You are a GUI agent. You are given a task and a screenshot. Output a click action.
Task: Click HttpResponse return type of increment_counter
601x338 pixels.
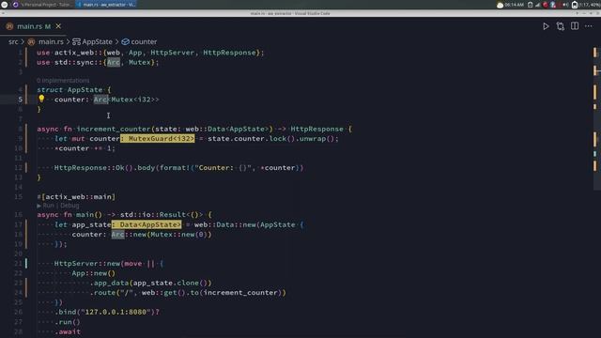(317, 129)
